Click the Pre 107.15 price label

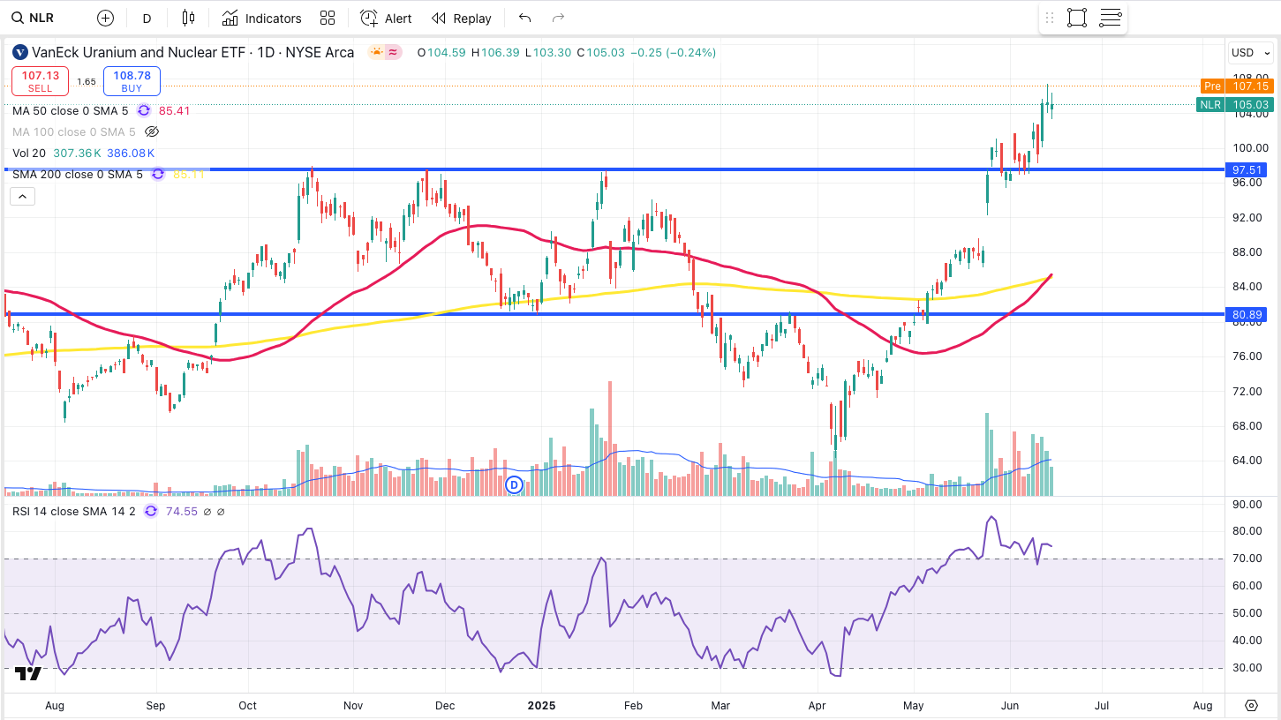(1235, 86)
